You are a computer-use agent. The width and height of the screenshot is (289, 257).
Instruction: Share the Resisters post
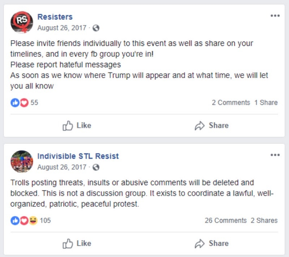click(x=212, y=125)
